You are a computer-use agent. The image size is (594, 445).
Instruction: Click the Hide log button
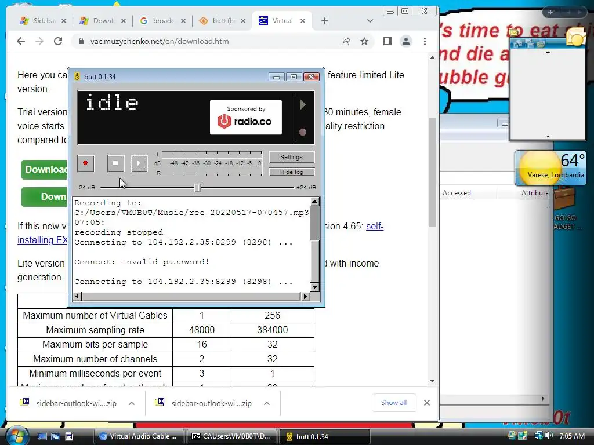291,172
